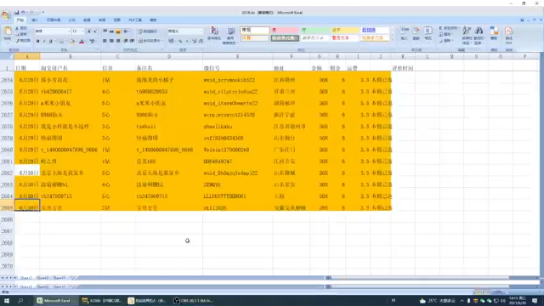The width and height of the screenshot is (544, 306).
Task: Click the Wrap Text button
Action: (x=148, y=31)
